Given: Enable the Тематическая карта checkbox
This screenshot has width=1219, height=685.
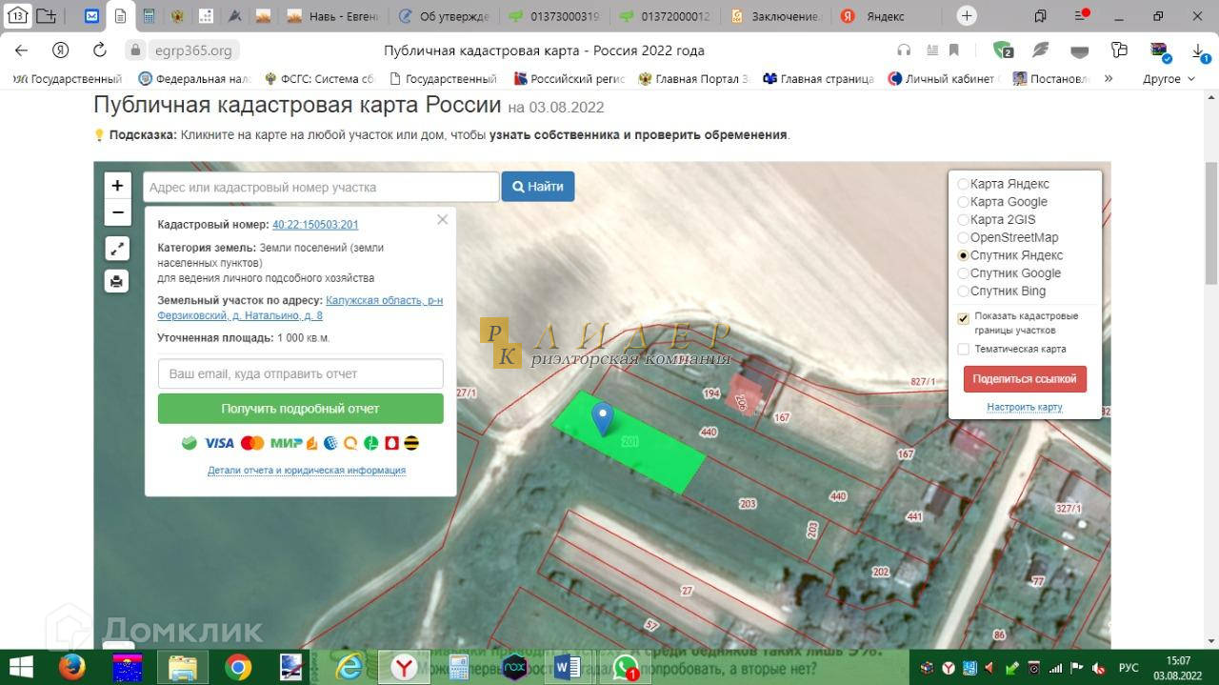Looking at the screenshot, I should click(x=963, y=350).
